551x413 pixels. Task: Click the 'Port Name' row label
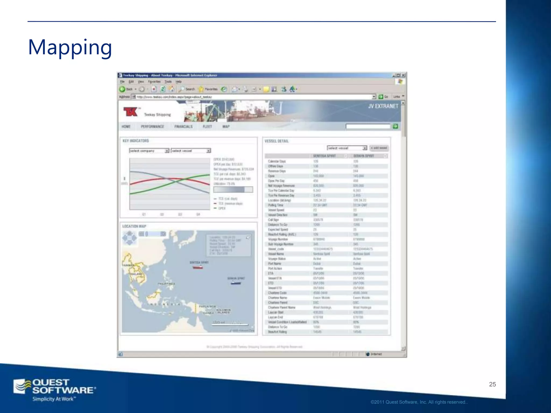(x=274, y=264)
